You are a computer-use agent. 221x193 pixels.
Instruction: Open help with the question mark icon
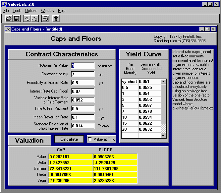click(x=56, y=19)
